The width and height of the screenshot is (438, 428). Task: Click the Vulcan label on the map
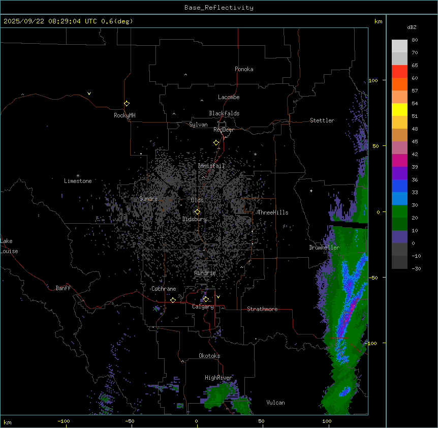coord(275,403)
